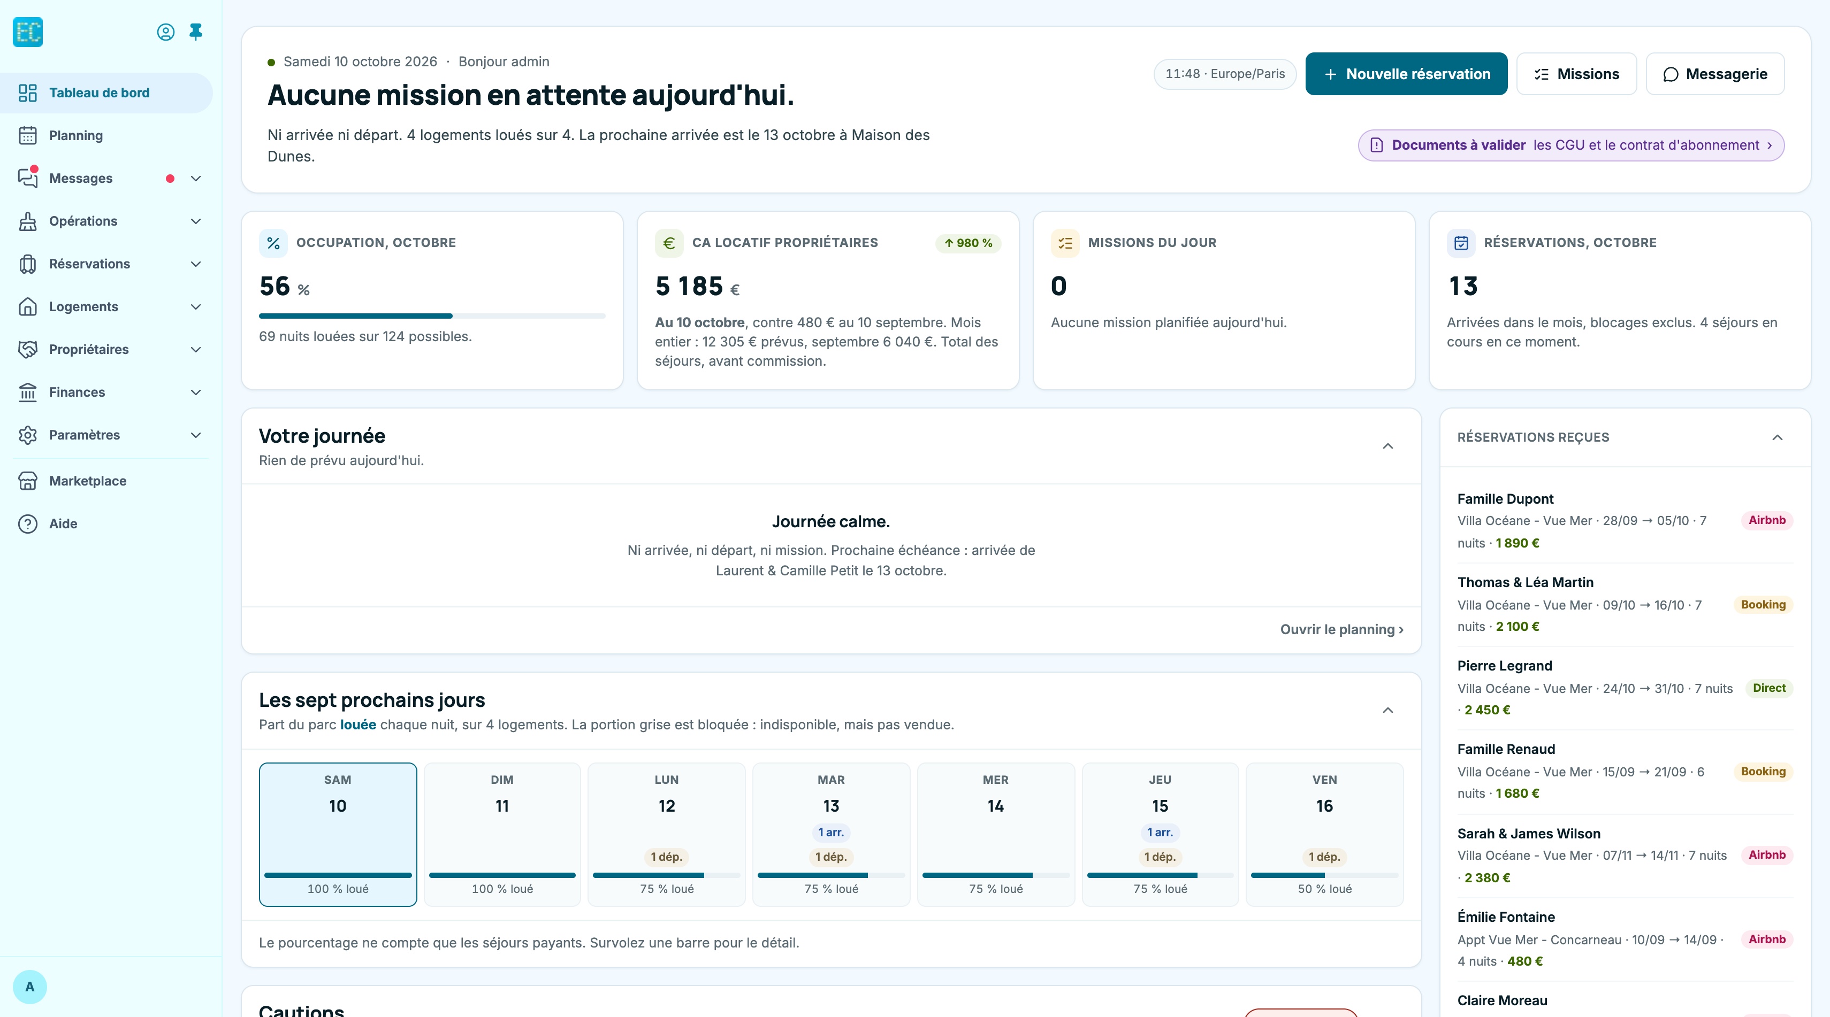Image resolution: width=1830 pixels, height=1017 pixels.
Task: Click the calendar icon on Réservations card
Action: (x=1461, y=243)
